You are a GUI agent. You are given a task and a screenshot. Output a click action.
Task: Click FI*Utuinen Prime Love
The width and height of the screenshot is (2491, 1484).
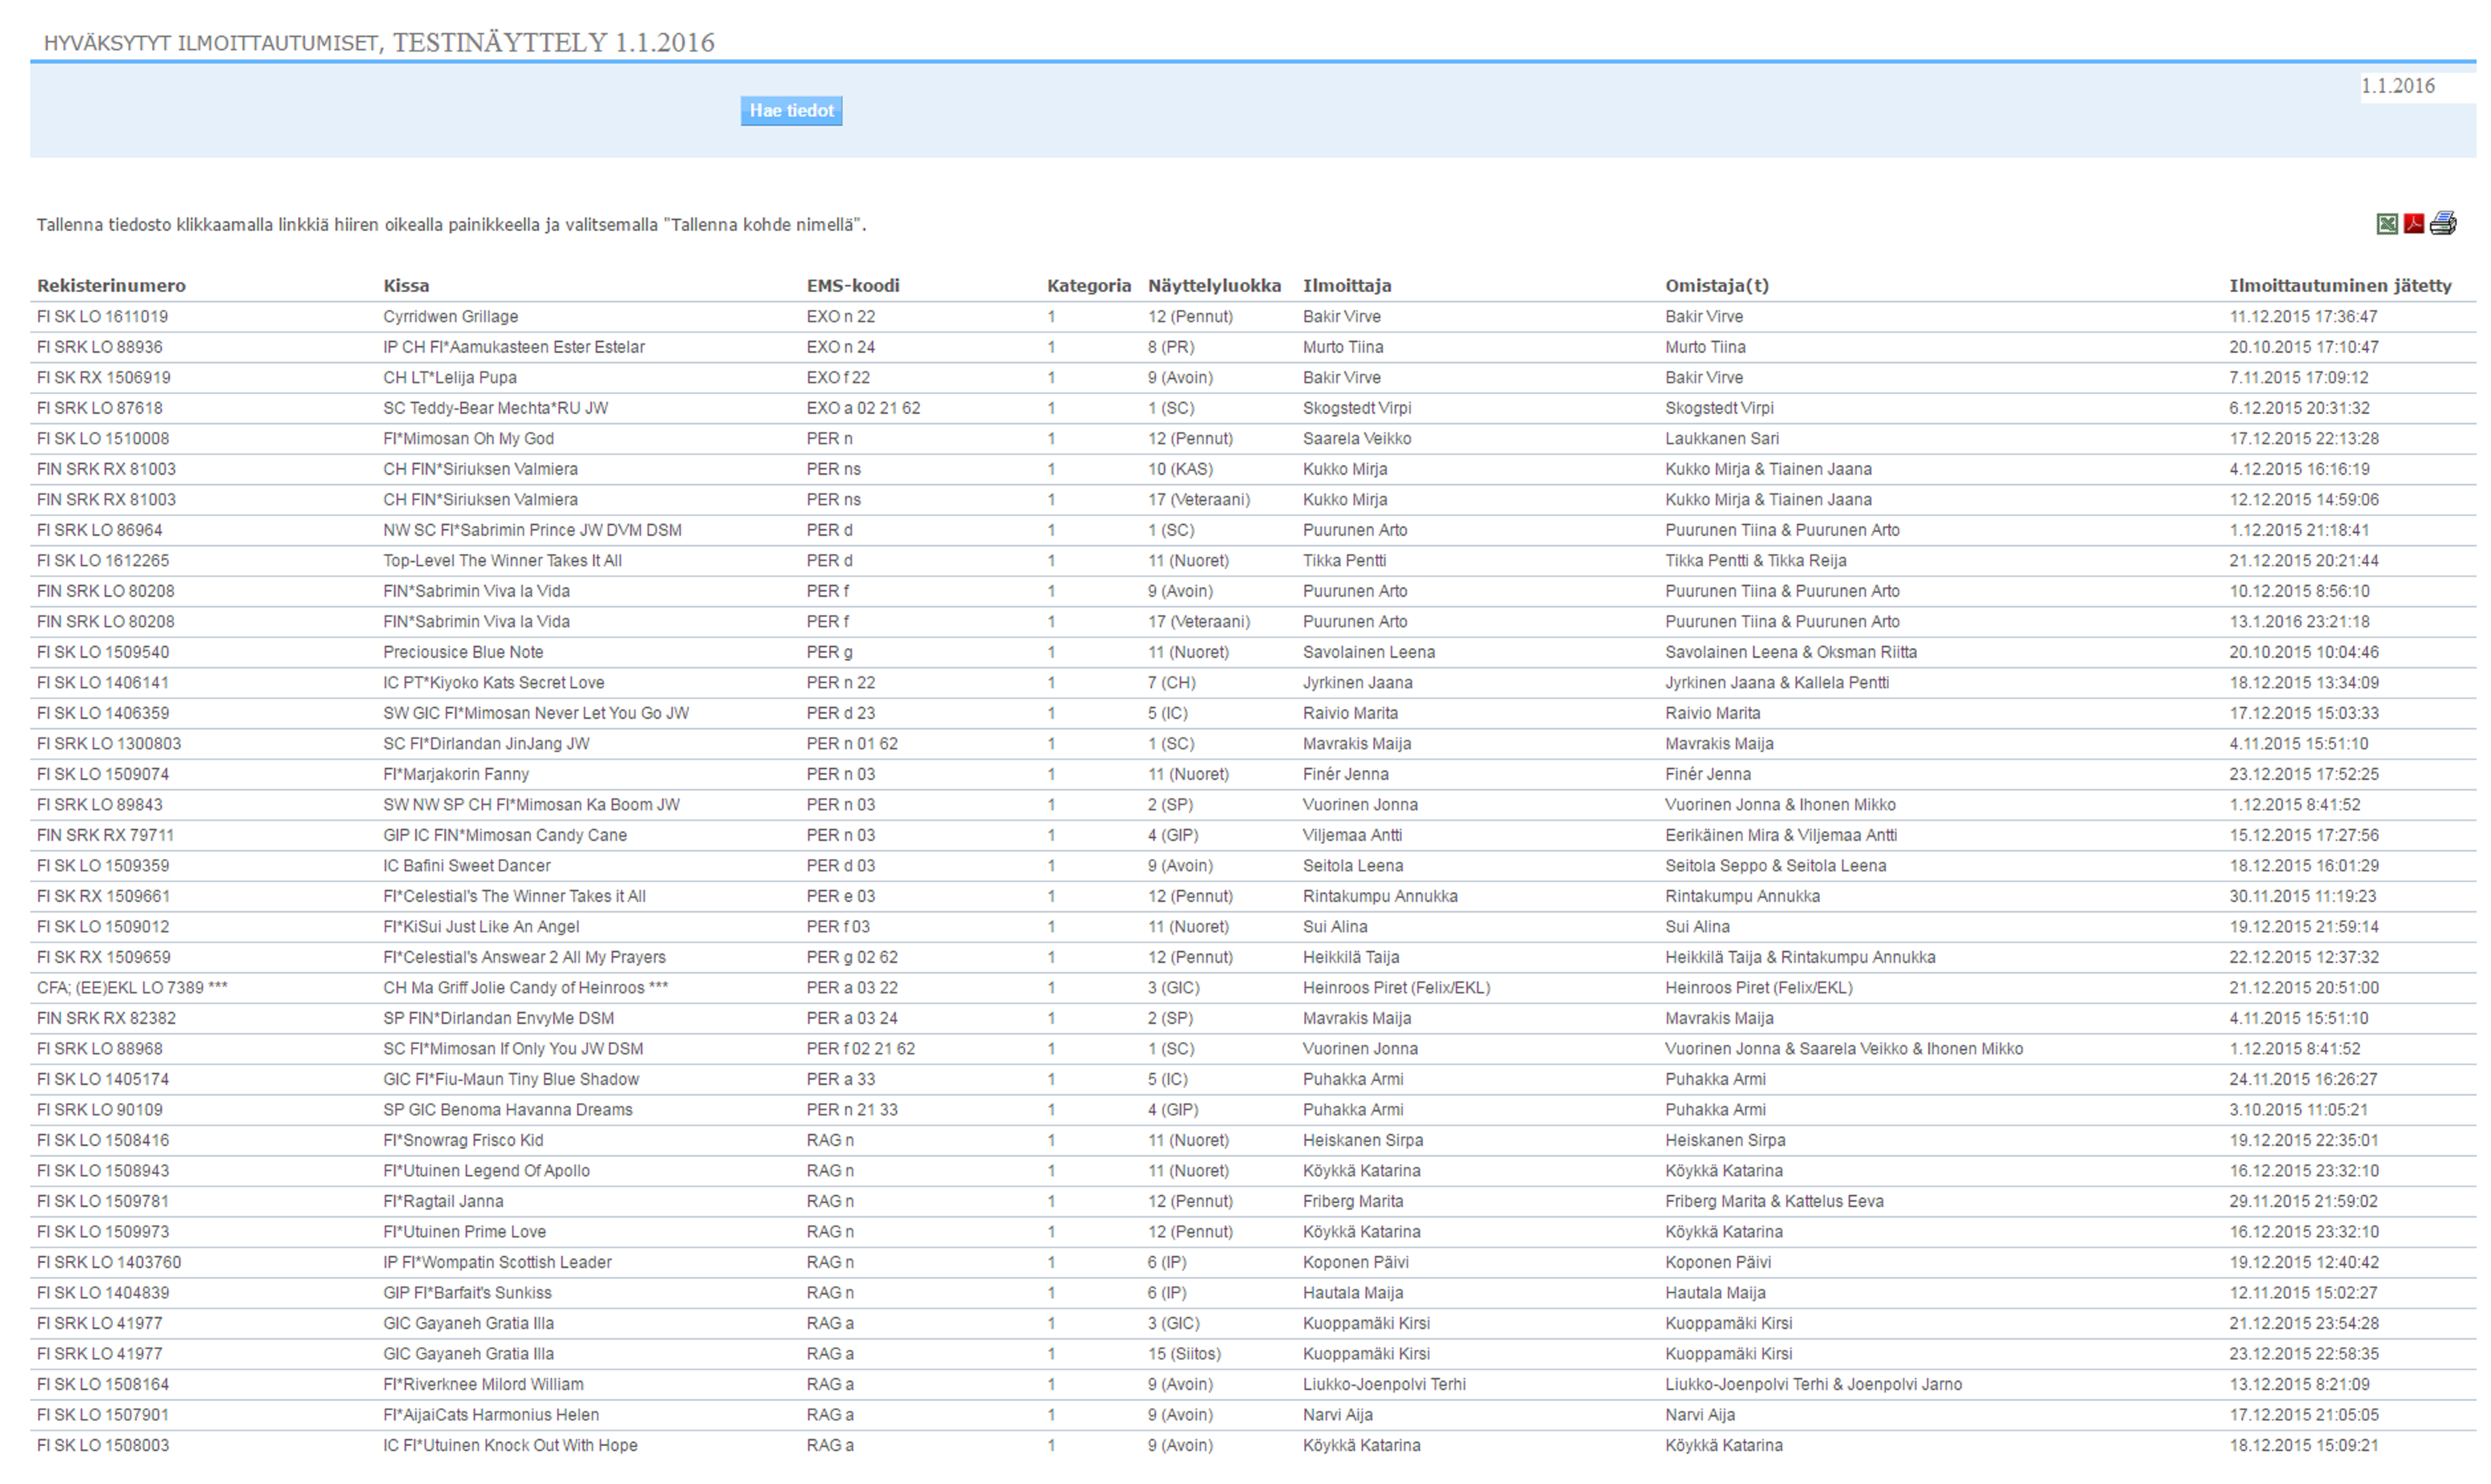pos(464,1232)
